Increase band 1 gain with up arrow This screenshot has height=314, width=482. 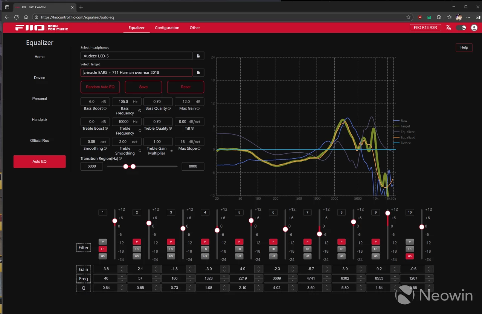click(122, 267)
